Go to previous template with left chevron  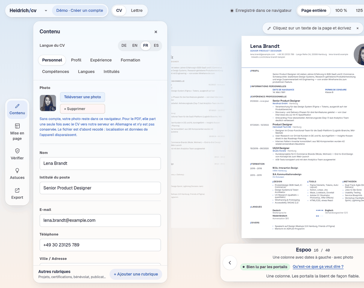[230, 263]
